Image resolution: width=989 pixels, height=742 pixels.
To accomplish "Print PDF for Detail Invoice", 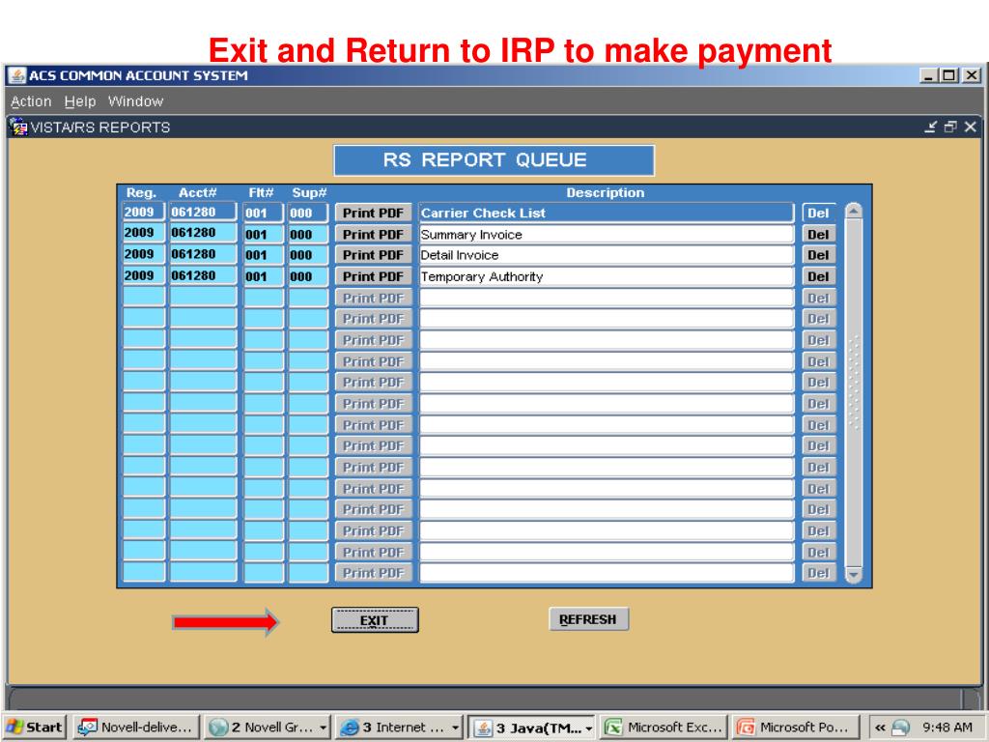I will coord(373,255).
